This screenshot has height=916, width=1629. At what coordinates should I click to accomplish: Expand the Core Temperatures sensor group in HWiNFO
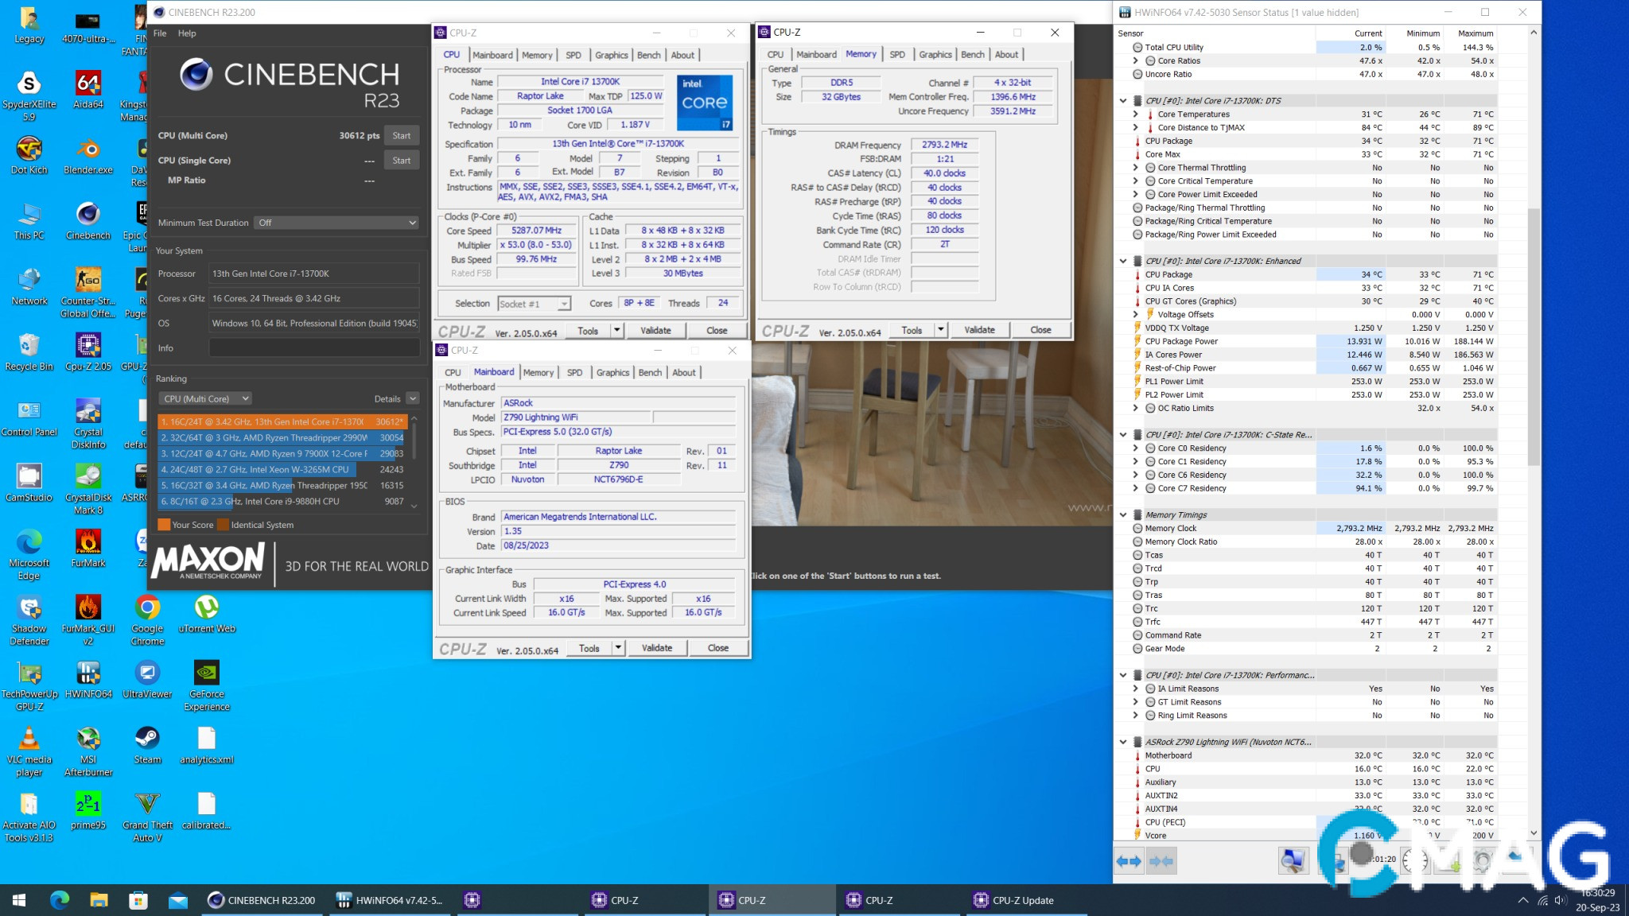pyautogui.click(x=1137, y=114)
